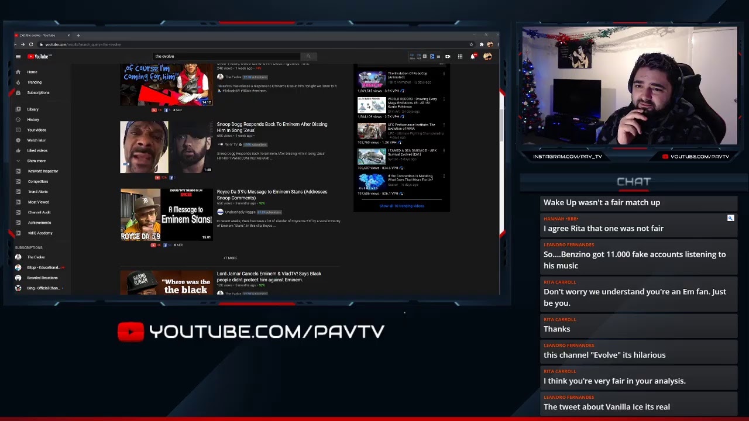Click the Your videos icon

point(18,130)
